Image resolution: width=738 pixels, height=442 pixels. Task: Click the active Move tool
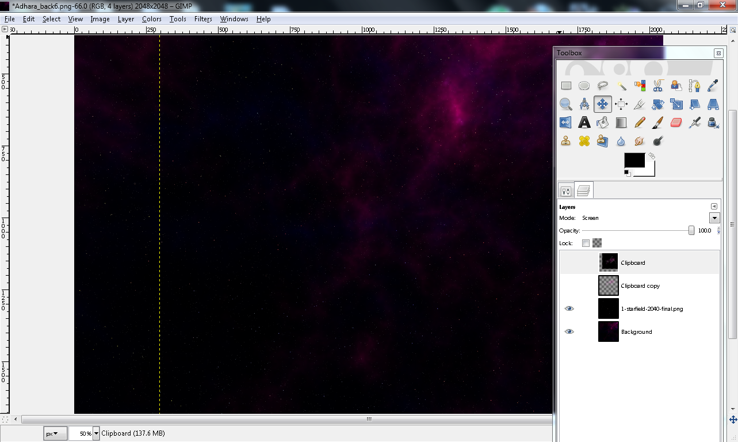click(x=602, y=104)
